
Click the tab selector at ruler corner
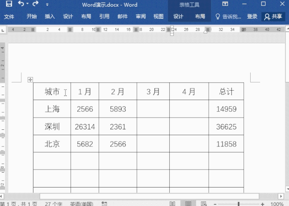tap(3, 30)
